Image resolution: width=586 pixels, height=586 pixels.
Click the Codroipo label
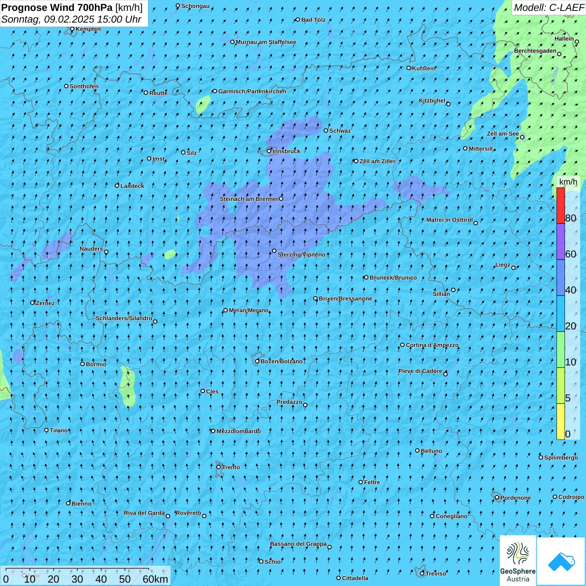[x=571, y=497]
